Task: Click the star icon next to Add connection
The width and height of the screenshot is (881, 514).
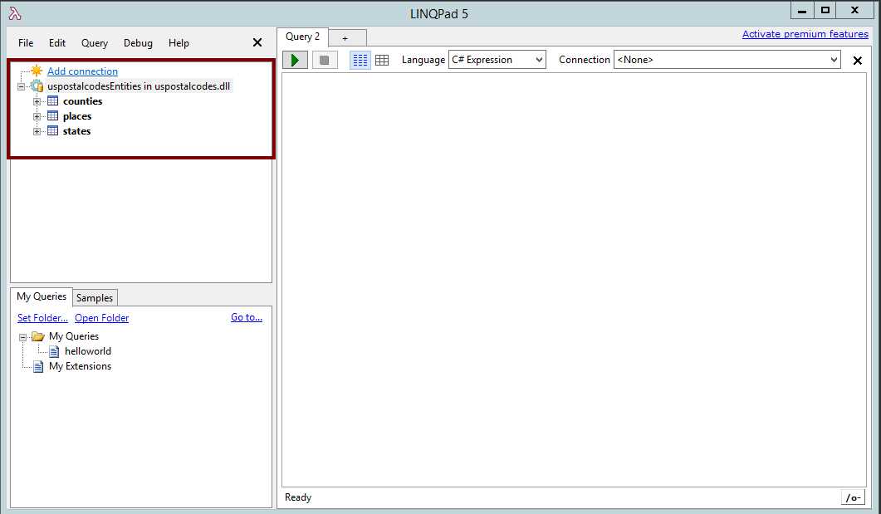Action: 35,71
